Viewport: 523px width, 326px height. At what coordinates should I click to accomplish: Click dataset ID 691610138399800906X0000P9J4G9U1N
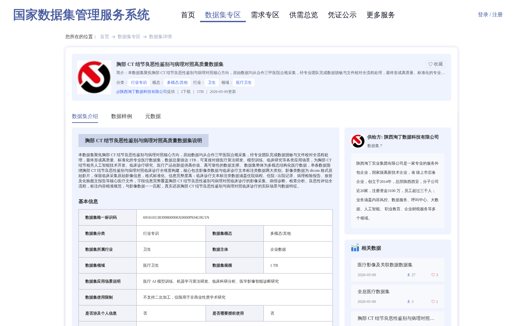176,217
